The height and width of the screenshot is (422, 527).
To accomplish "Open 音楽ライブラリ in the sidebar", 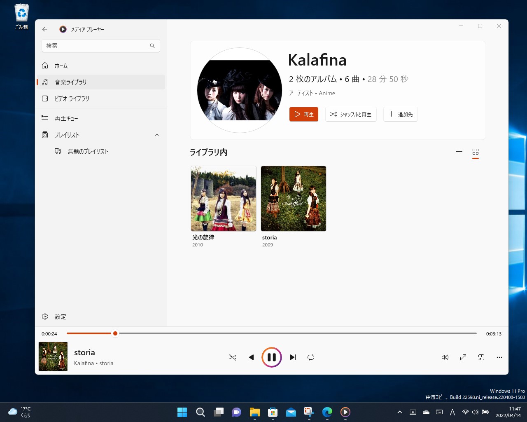I will coord(70,82).
